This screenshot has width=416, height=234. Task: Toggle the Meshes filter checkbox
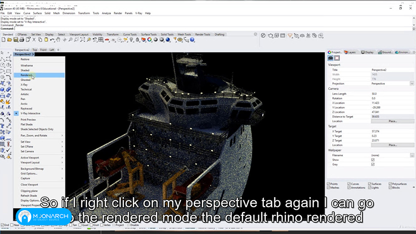[x=328, y=188]
